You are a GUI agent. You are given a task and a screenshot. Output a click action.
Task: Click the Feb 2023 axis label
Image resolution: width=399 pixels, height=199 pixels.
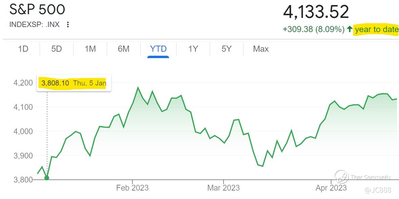point(132,188)
